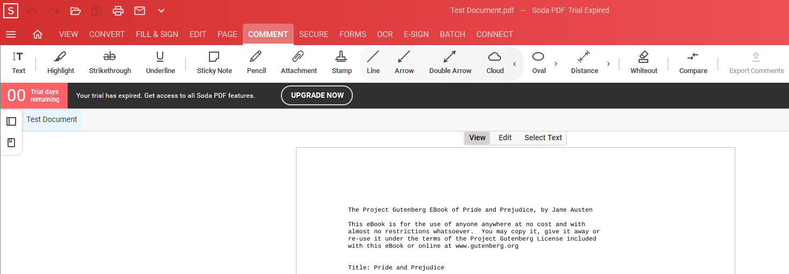Click the Soda PDF logo icon
The image size is (789, 274).
tap(10, 11)
